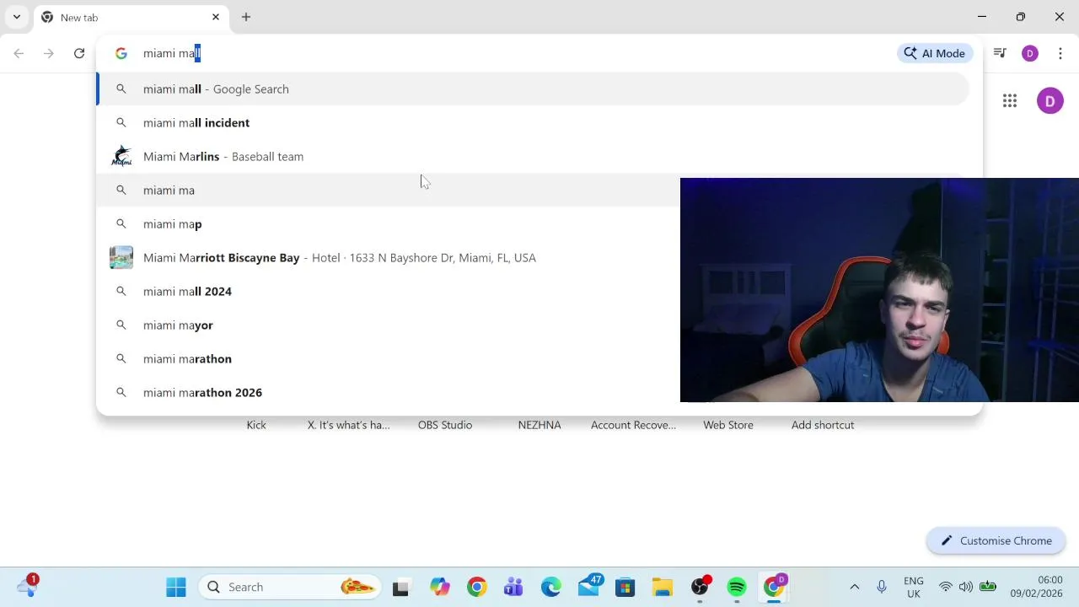Click the microphone icon in system tray
This screenshot has width=1079, height=607.
point(882,587)
